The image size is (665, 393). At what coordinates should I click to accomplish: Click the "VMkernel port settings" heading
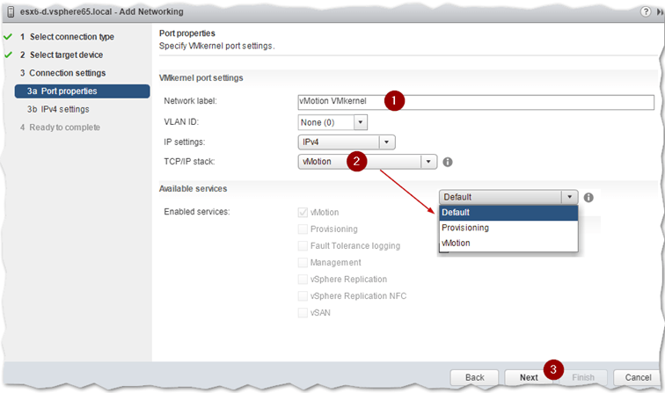(x=201, y=78)
